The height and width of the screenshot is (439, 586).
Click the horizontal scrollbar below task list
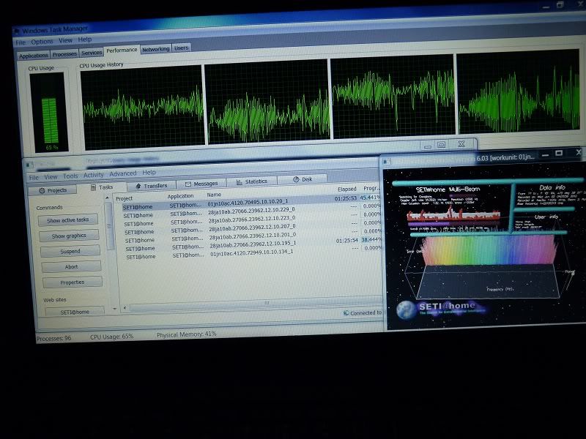click(249, 303)
